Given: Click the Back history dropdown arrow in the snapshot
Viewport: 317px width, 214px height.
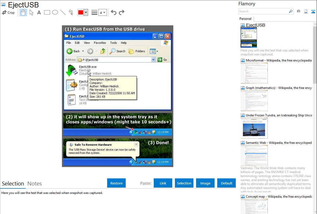Looking at the screenshot, I should point(83,51).
